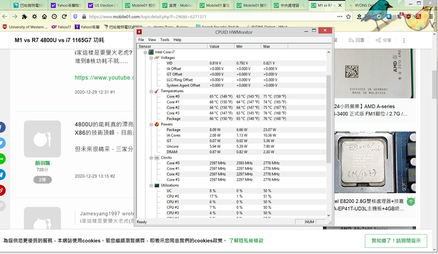
Task: Open the View menu in HWMonitor
Action: coord(152,40)
